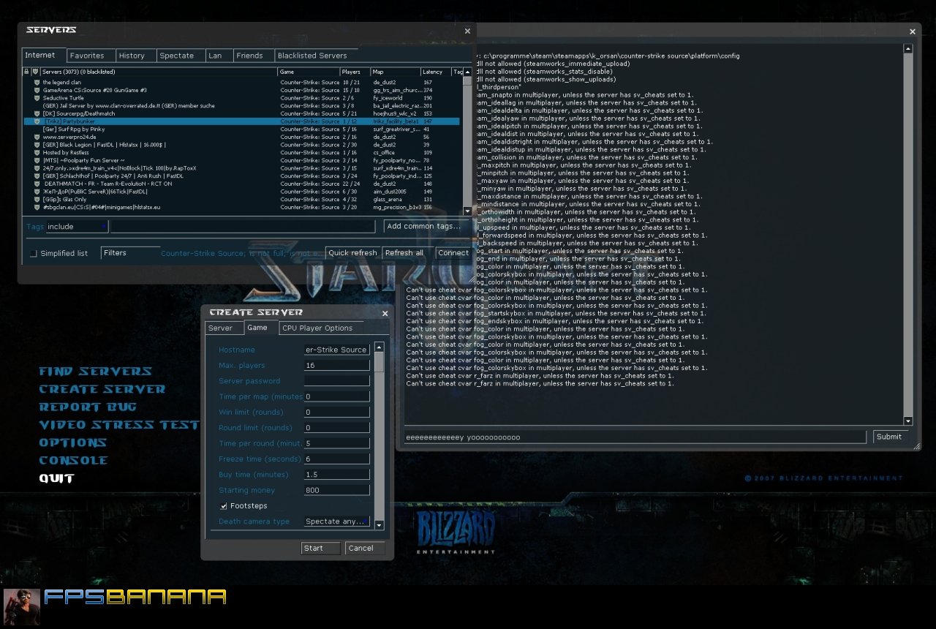Open Console from the main menu
Viewport: 936px width, 629px height.
click(x=73, y=460)
